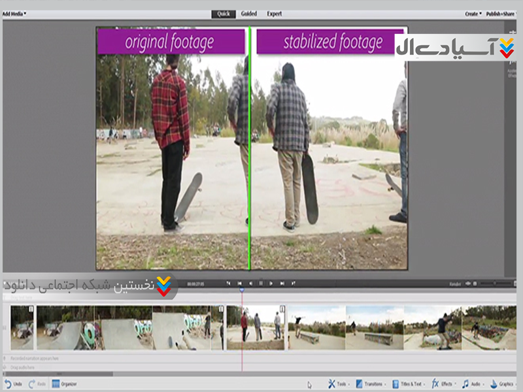This screenshot has height=392, width=523.
Task: Open the Titles & Text panel
Action: (x=412, y=384)
